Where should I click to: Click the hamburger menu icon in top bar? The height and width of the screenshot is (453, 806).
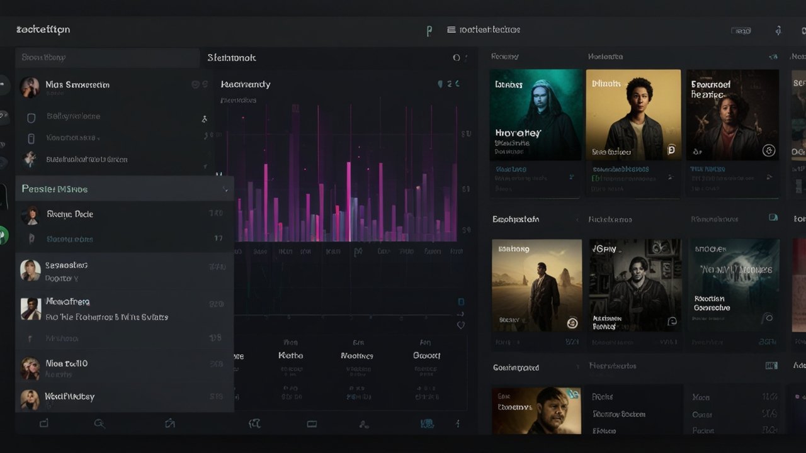pos(451,30)
